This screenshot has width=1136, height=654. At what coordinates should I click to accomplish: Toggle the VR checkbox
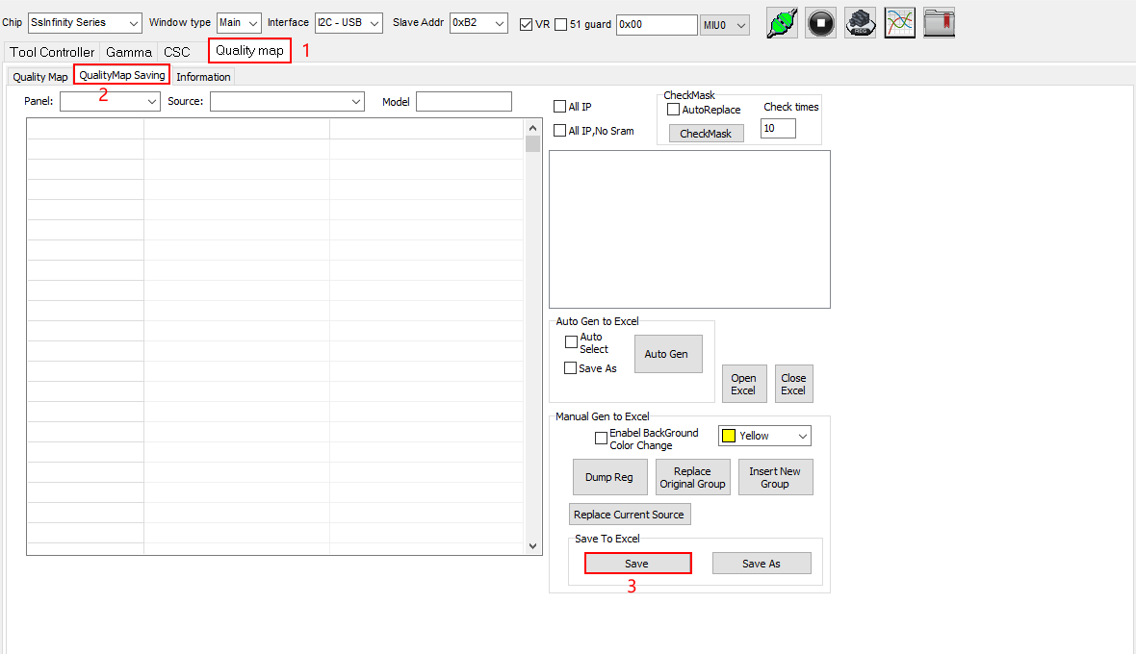click(526, 25)
